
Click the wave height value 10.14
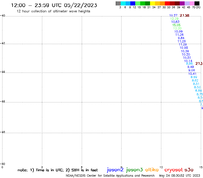tap(188, 61)
